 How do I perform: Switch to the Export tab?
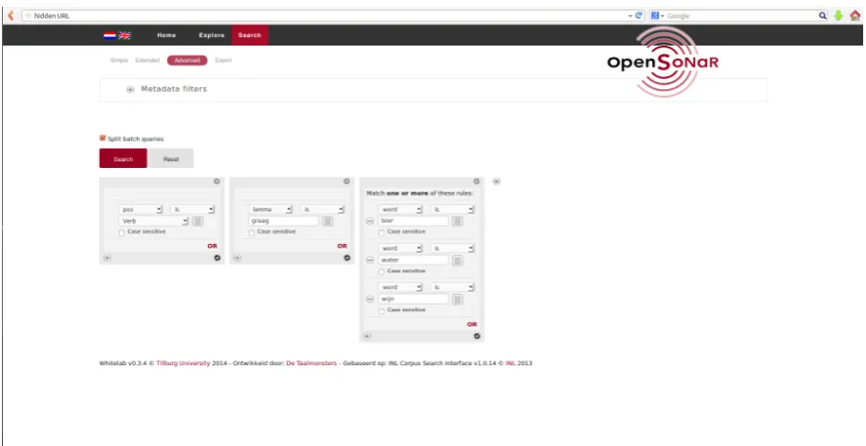(x=223, y=61)
